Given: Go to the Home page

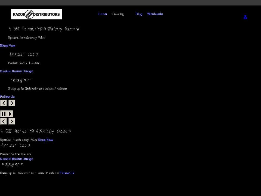Looking at the screenshot, I should click(x=102, y=14).
